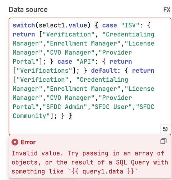172x180 pixels.
Task: Open the expanded code editor popout icon
Action: (165, 129)
